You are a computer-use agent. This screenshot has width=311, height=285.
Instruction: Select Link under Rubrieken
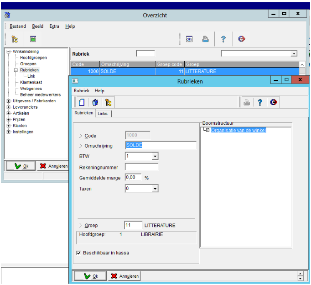(x=31, y=76)
